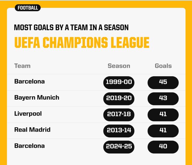Click the 1999-00 season pill
Screen dimensions: 192x165
[119, 82]
